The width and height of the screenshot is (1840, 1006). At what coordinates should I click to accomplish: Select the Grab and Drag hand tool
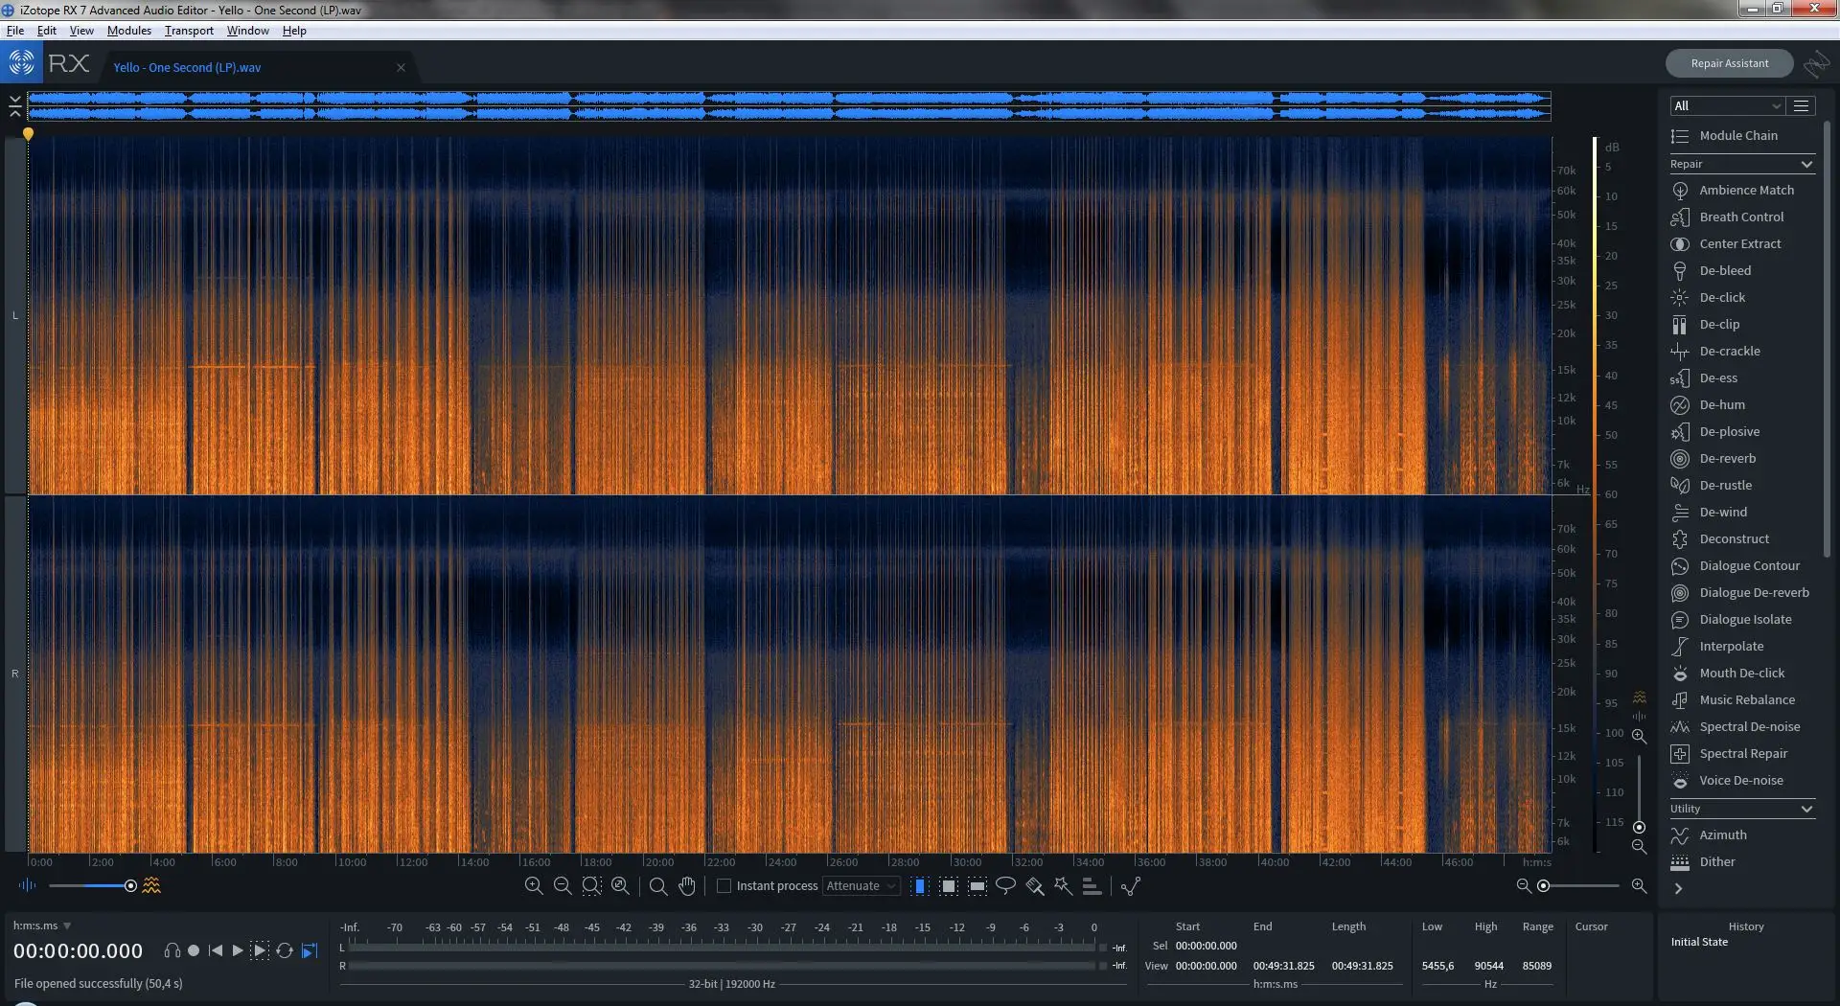tap(687, 886)
